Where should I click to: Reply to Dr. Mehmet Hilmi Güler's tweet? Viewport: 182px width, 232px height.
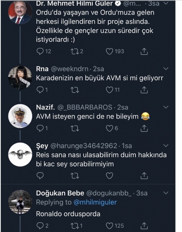(x=40, y=51)
